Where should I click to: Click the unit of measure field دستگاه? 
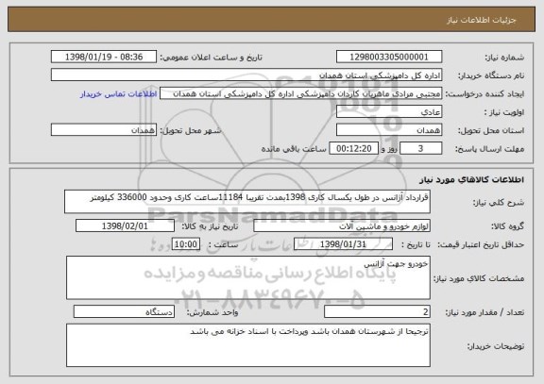pos(124,311)
